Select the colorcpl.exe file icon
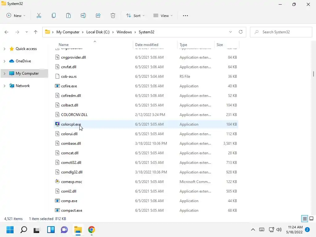 pyautogui.click(x=57, y=124)
